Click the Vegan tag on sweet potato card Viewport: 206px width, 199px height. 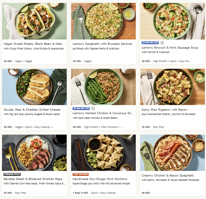(x=18, y=61)
